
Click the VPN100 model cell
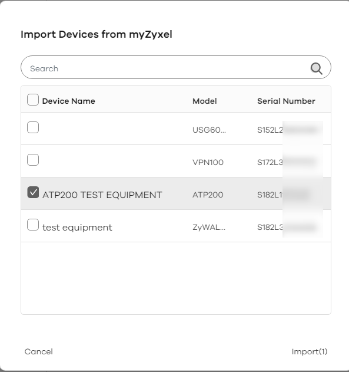pos(208,162)
